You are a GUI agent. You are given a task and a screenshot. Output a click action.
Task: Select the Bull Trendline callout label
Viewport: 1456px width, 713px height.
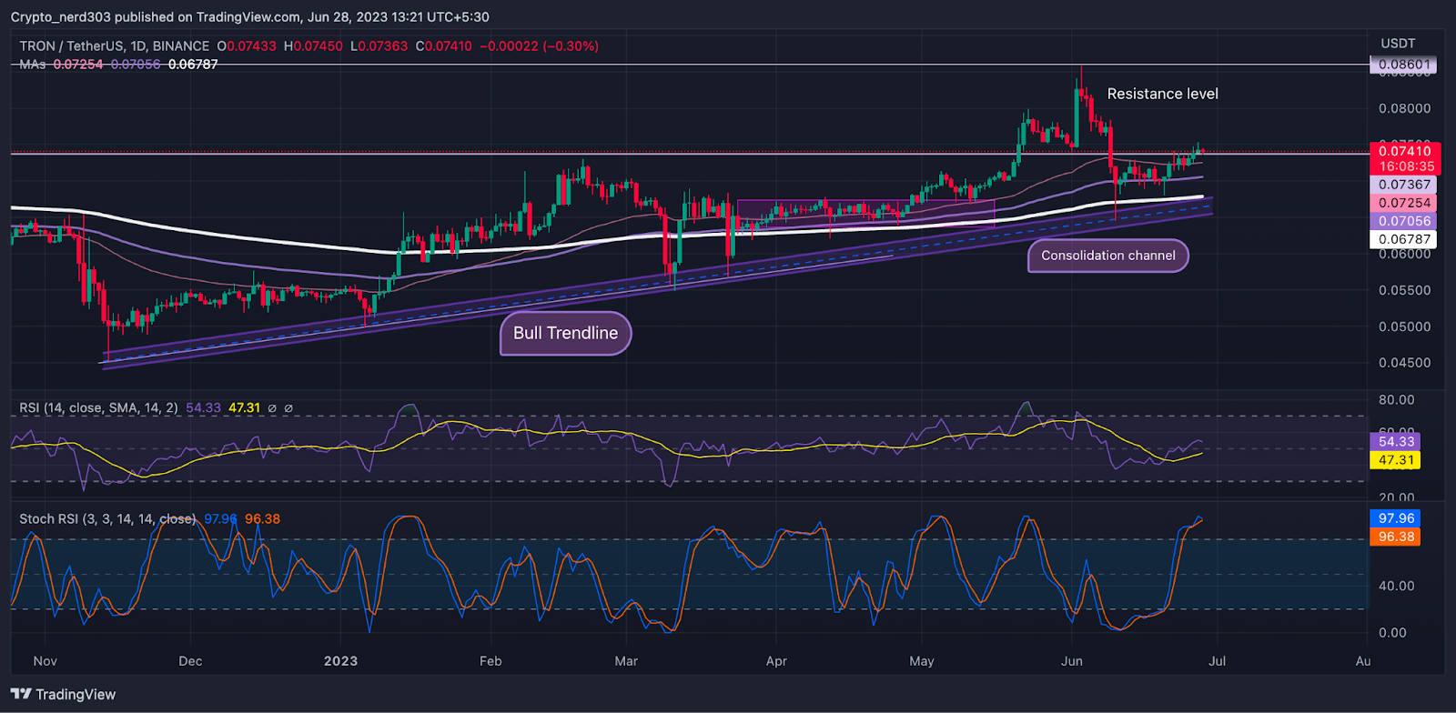coord(565,333)
